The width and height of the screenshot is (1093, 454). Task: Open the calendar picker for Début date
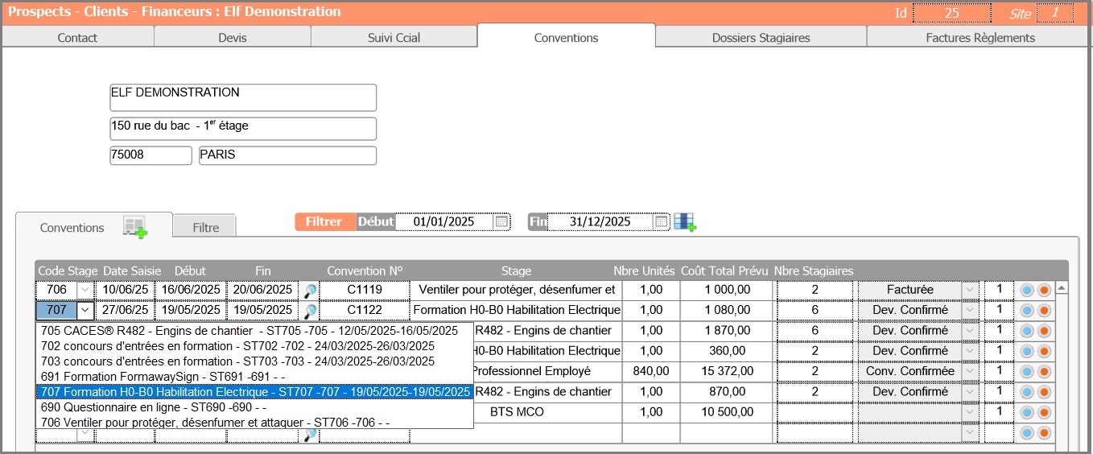[501, 221]
